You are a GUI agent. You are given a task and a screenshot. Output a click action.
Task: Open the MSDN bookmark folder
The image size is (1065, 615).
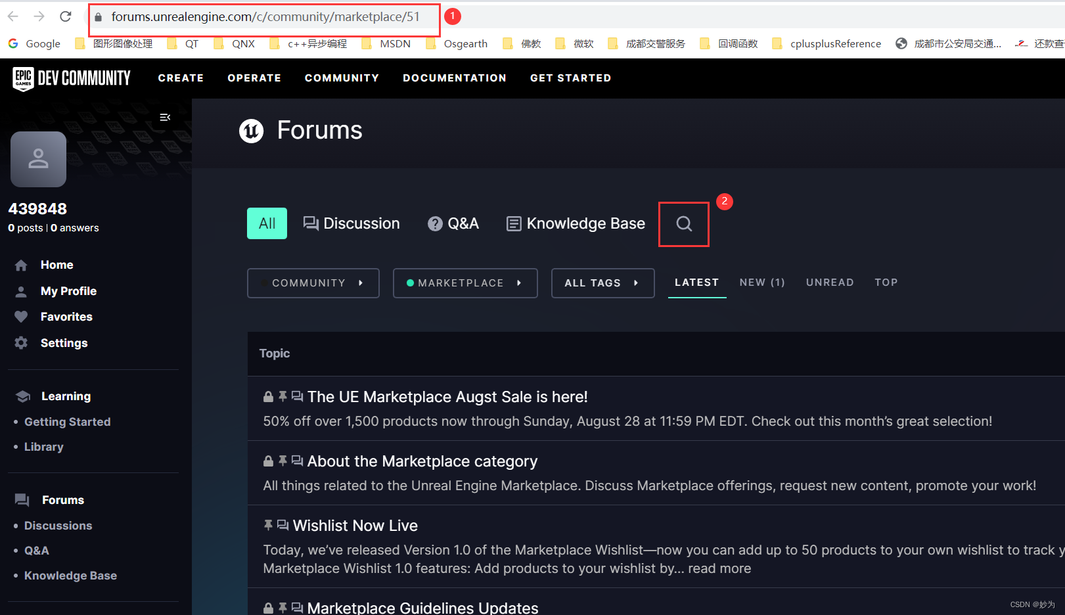386,43
